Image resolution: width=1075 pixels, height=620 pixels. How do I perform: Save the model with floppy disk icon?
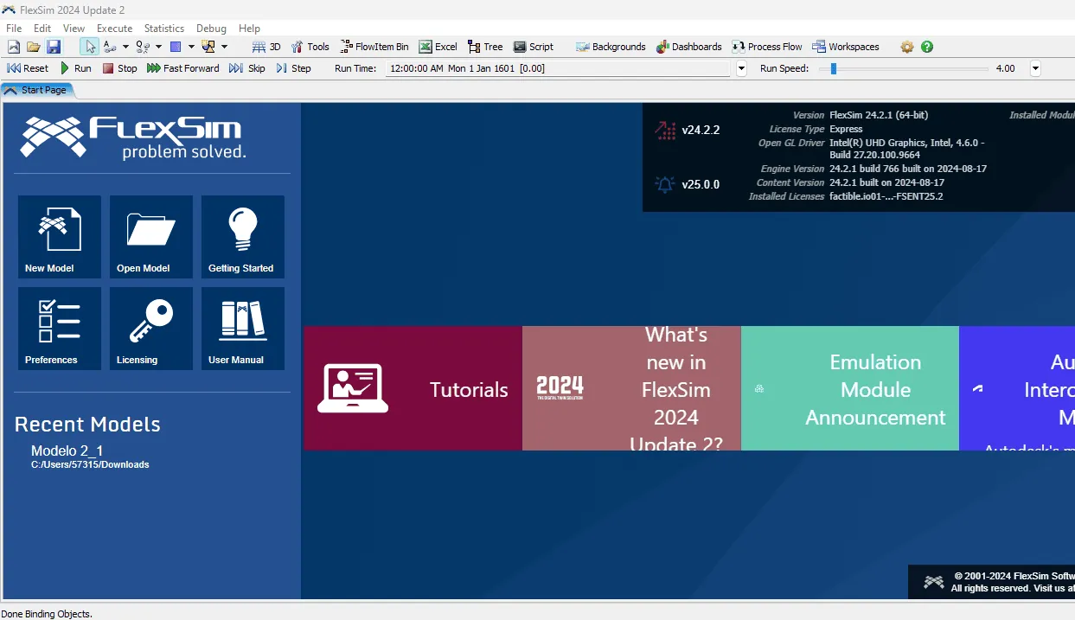point(54,47)
